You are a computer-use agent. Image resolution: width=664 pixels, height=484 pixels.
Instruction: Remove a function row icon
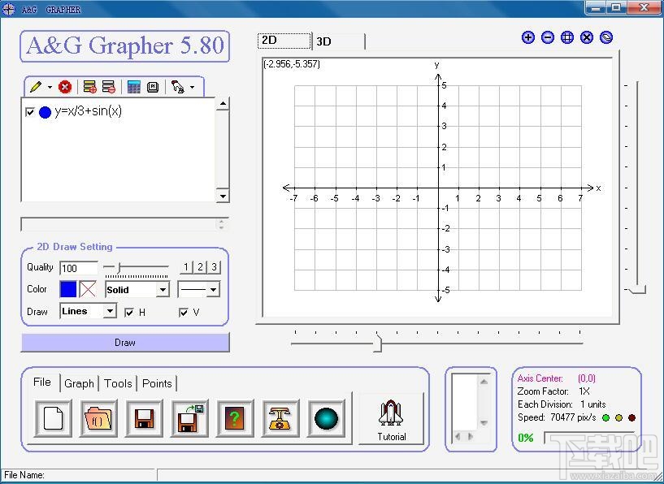pos(109,87)
